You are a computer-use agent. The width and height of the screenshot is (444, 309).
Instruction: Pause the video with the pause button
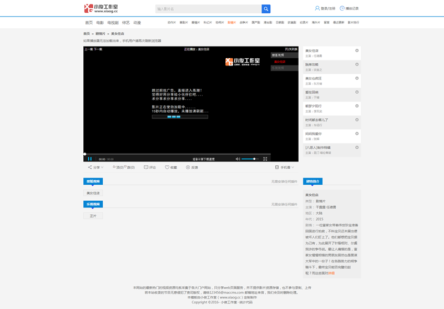pyautogui.click(x=90, y=159)
